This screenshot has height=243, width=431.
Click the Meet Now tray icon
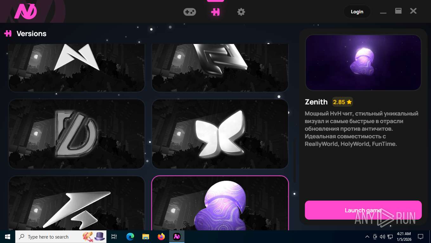[375, 237]
